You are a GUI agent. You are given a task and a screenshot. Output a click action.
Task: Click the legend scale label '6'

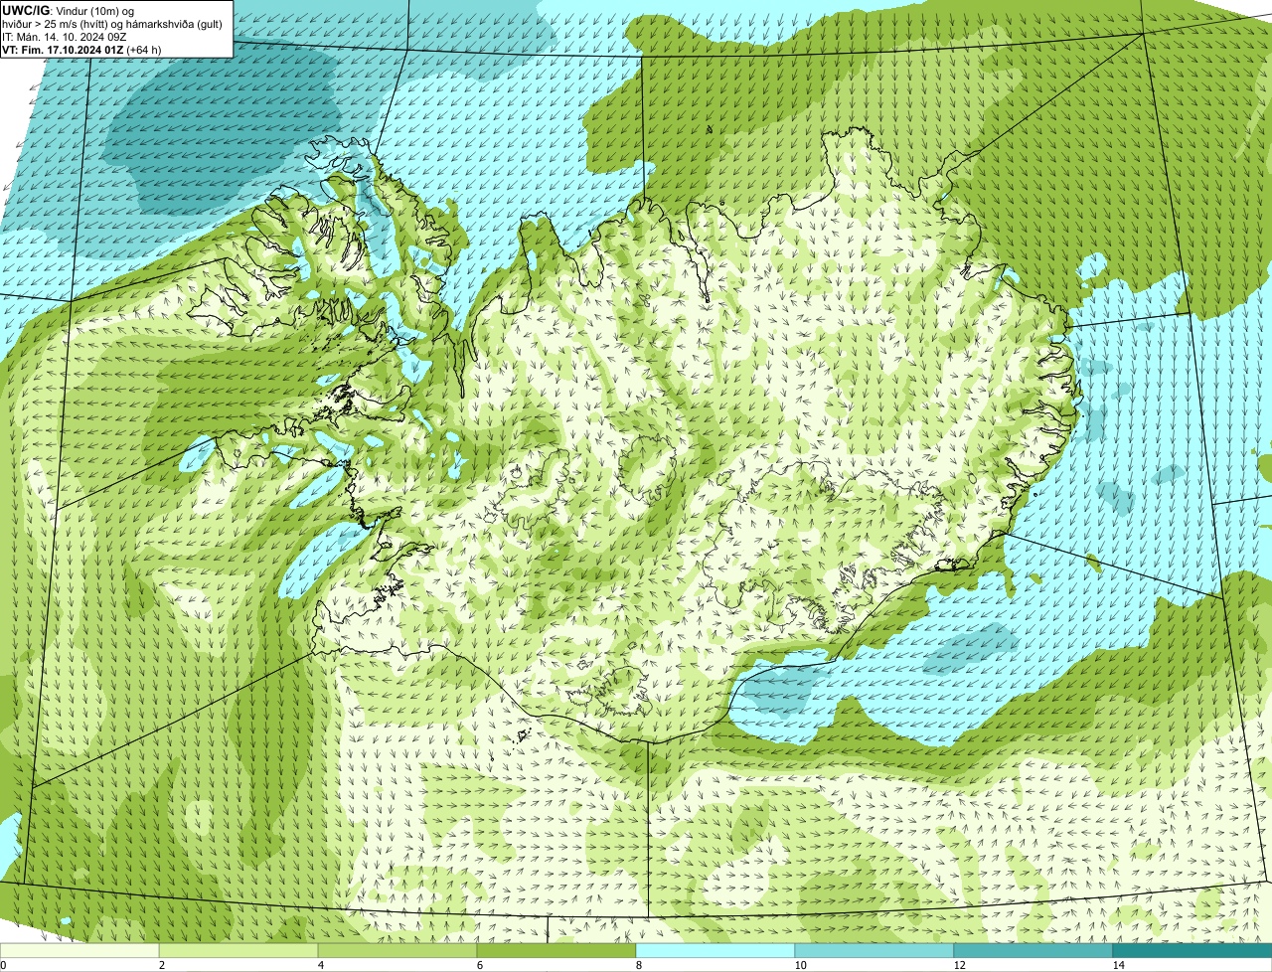coord(479,965)
